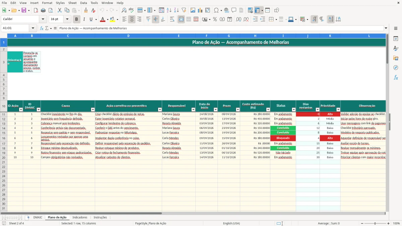Open Conditional Formatting icon
The width and height of the screenshot is (402, 226).
tap(303, 19)
